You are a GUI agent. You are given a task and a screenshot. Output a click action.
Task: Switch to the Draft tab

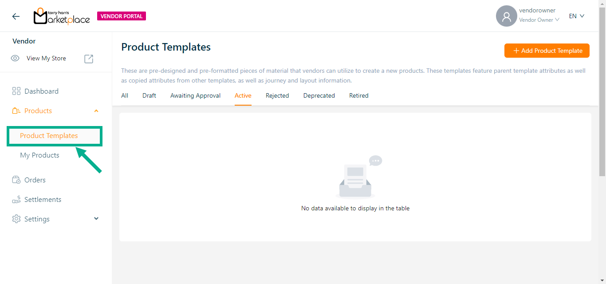[149, 96]
